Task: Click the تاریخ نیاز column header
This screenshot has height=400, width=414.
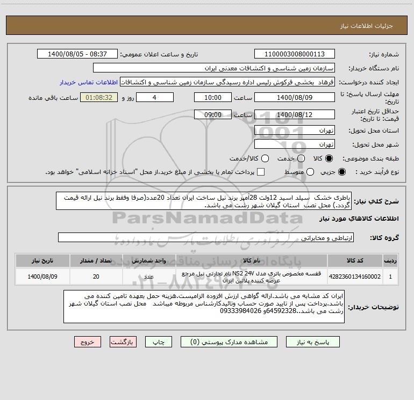Action: (x=42, y=260)
